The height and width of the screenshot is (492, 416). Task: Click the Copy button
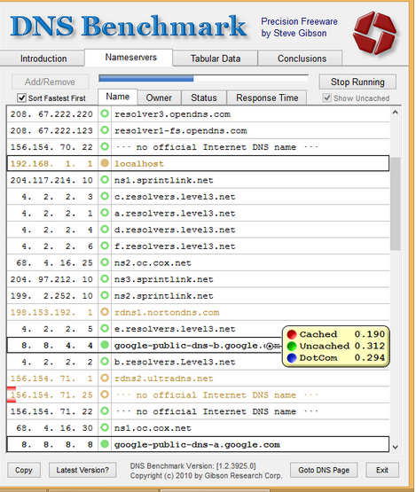(24, 470)
